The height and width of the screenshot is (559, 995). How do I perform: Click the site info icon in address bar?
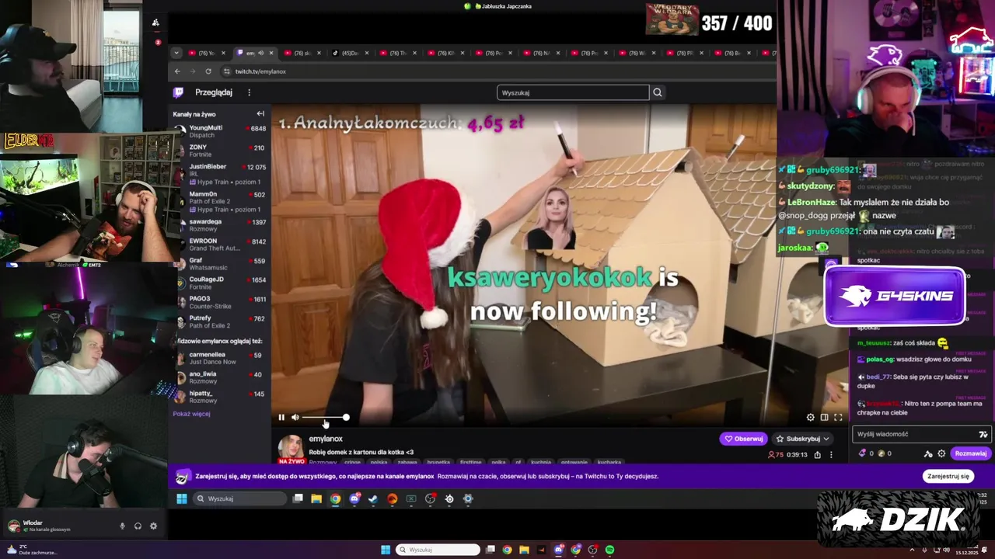click(226, 71)
